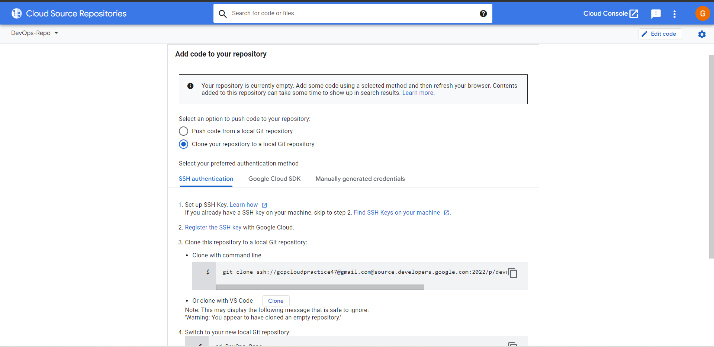Open the three-dot more options menu
Viewport: 714px width, 347px height.
tap(674, 14)
